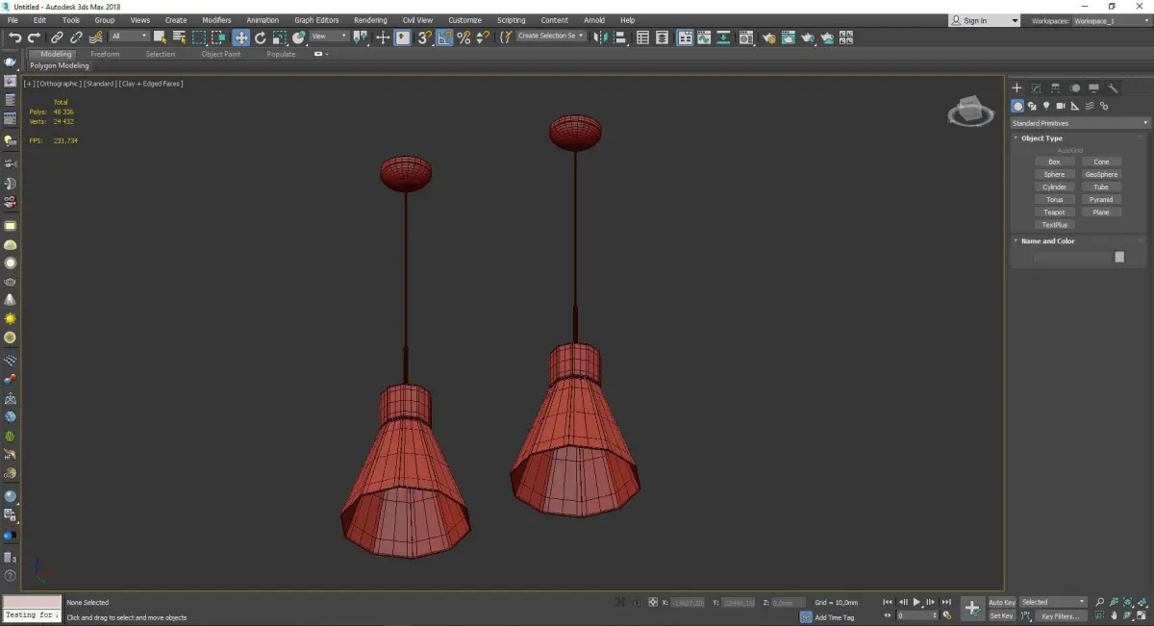1154x626 pixels.
Task: Open the Standard Primitives category dropdown
Action: [x=1079, y=123]
